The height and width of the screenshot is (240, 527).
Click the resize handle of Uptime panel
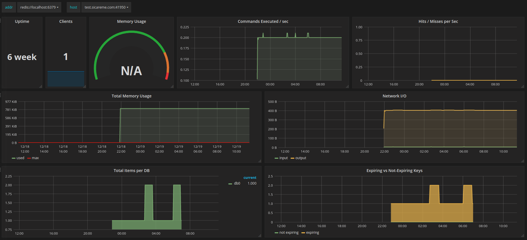(x=41, y=86)
